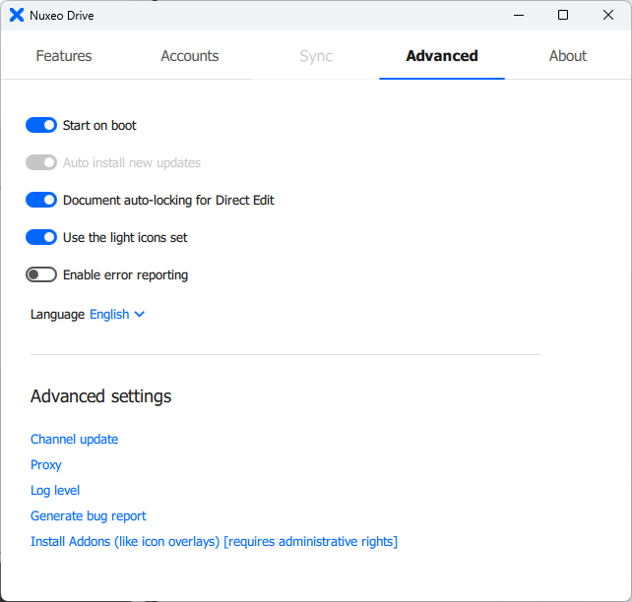The height and width of the screenshot is (602, 632).
Task: Maximize the Nuxeo Drive window
Action: point(563,16)
